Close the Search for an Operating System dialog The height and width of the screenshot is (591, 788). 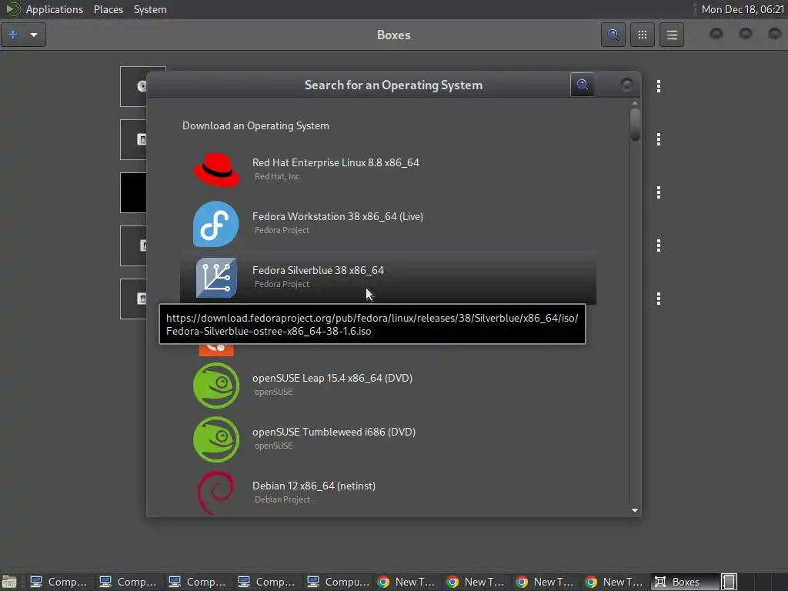click(x=626, y=85)
